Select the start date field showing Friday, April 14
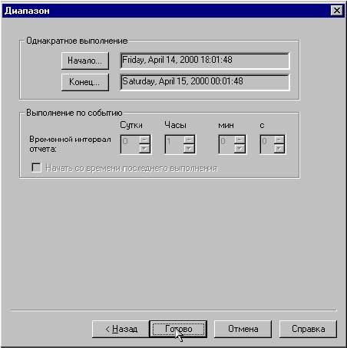This screenshot has height=348, width=347. pos(205,61)
